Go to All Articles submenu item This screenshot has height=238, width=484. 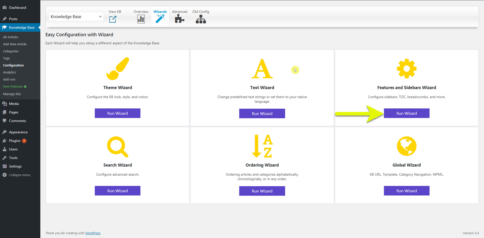(x=11, y=37)
